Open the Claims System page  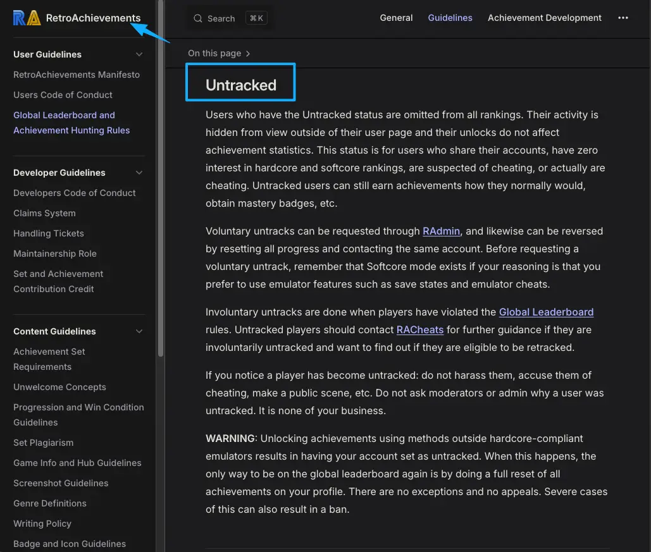click(x=44, y=213)
